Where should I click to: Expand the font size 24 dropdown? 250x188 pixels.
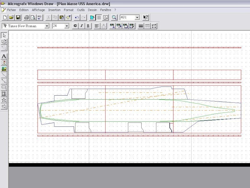67,26
